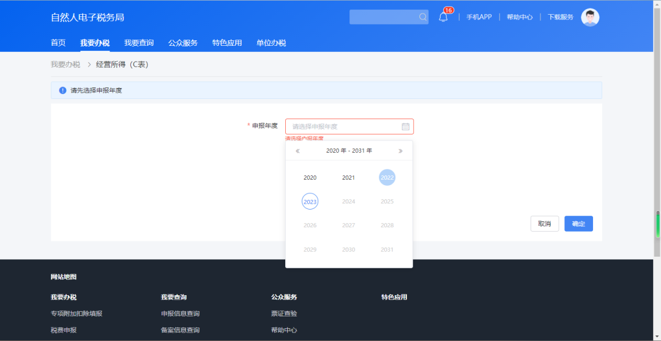Image resolution: width=661 pixels, height=341 pixels.
Task: Click the user avatar icon
Action: 590,17
